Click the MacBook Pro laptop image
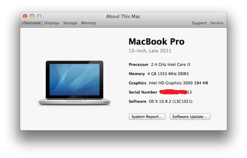Image resolution: width=247 pixels, height=158 pixels. click(74, 83)
